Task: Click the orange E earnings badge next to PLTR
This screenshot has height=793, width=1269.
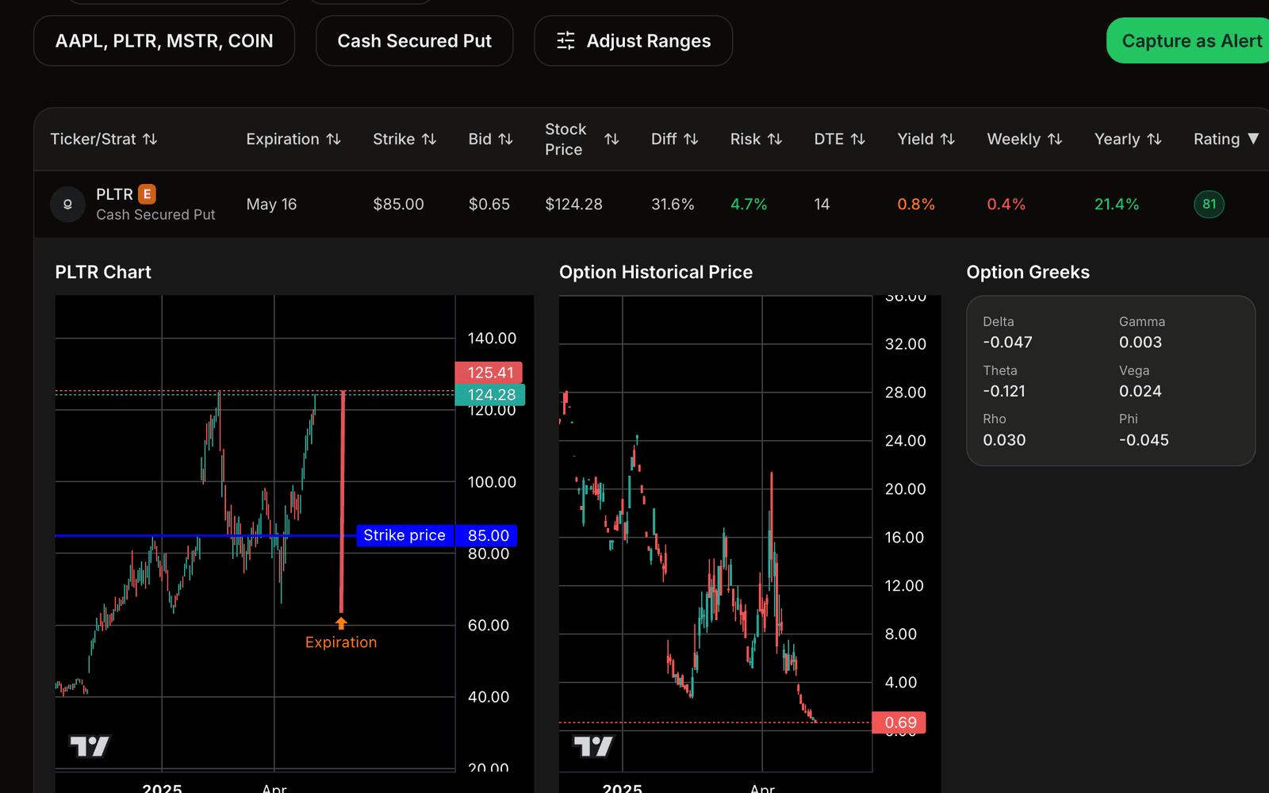Action: tap(147, 194)
